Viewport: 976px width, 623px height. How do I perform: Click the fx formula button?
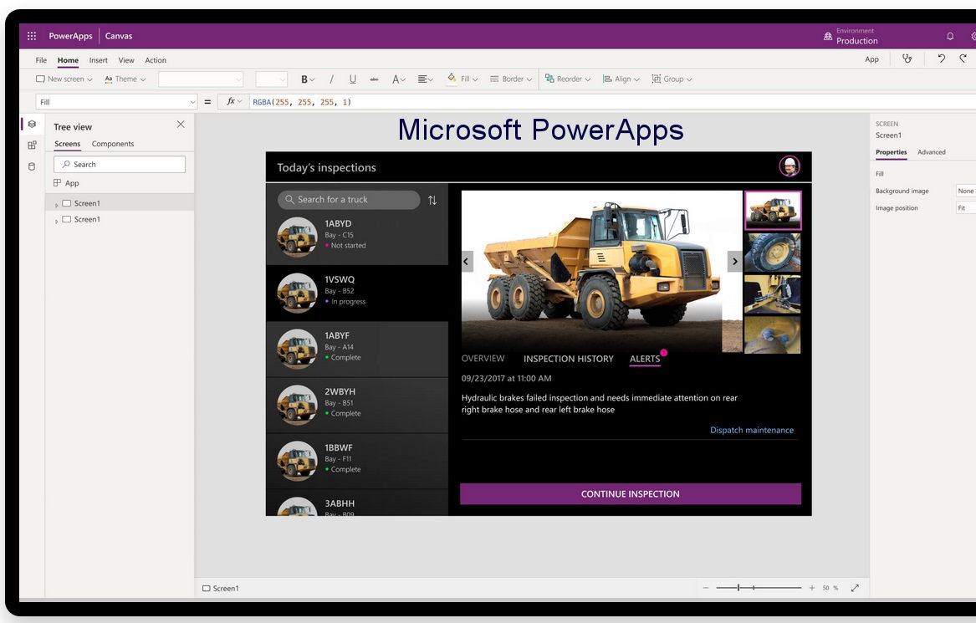[x=233, y=101]
